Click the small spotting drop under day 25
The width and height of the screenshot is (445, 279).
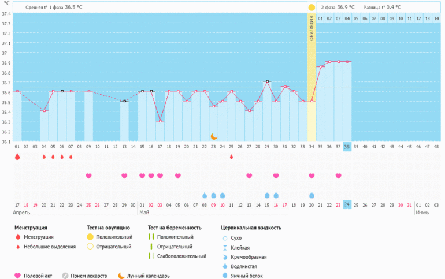(231, 157)
